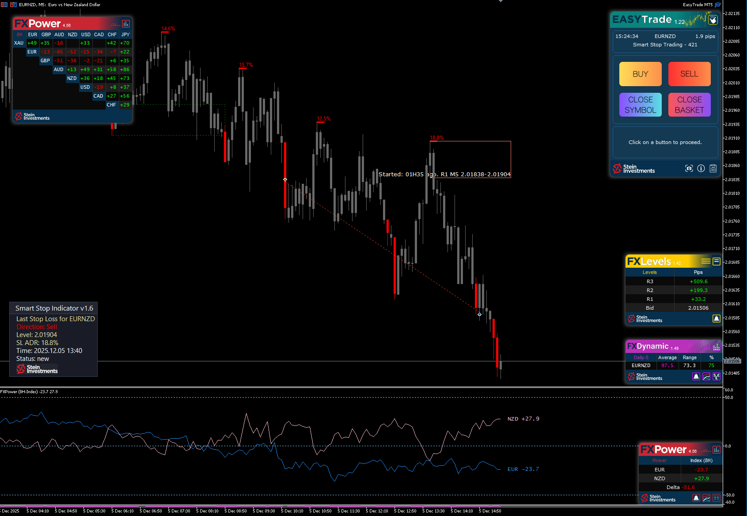Toggle the chart lines icon in lower-right FXPower panel

[706, 498]
